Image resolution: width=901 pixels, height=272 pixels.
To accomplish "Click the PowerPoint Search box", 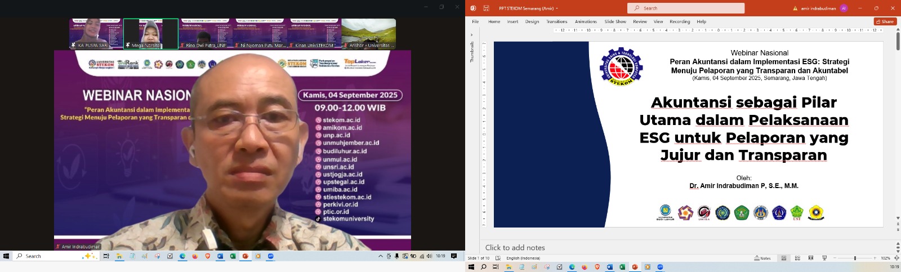I will pyautogui.click(x=685, y=8).
